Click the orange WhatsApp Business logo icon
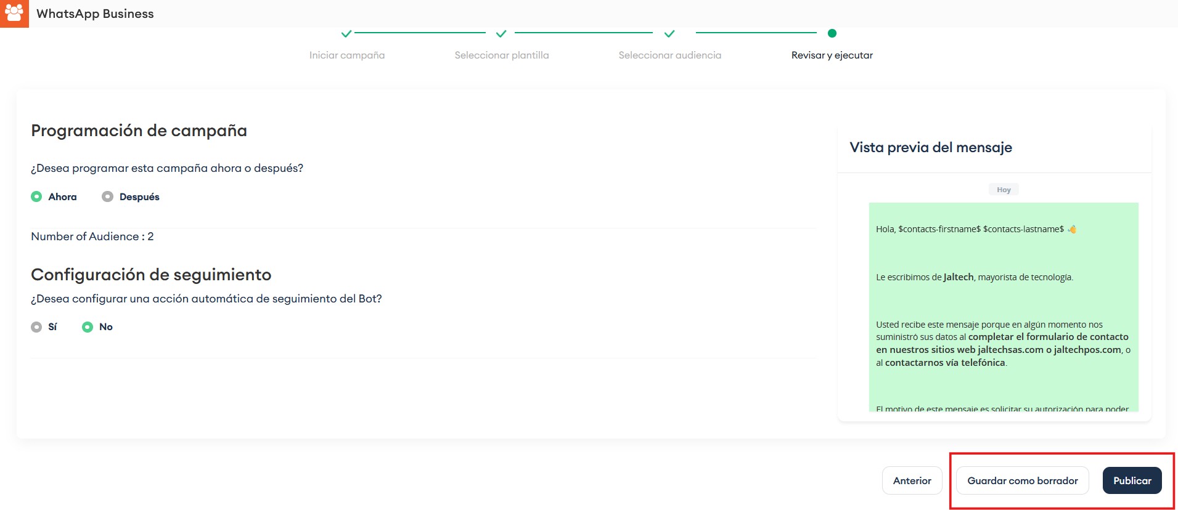Viewport: 1178px width, 510px height. (14, 13)
